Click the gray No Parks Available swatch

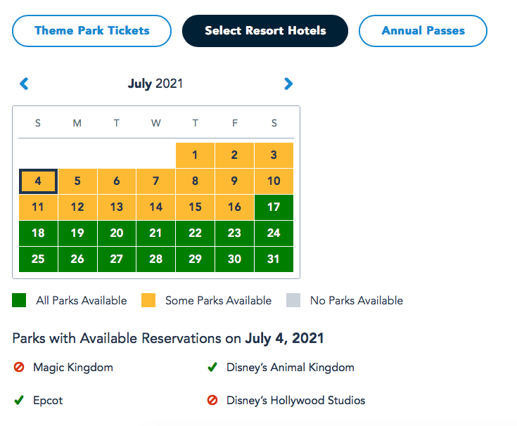[x=293, y=301]
